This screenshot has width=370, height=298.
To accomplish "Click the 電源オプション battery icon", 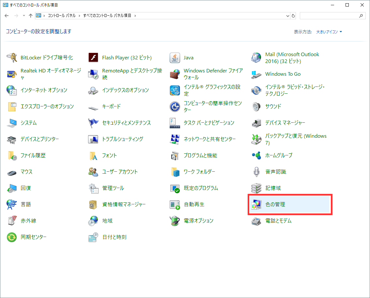I will [x=175, y=221].
